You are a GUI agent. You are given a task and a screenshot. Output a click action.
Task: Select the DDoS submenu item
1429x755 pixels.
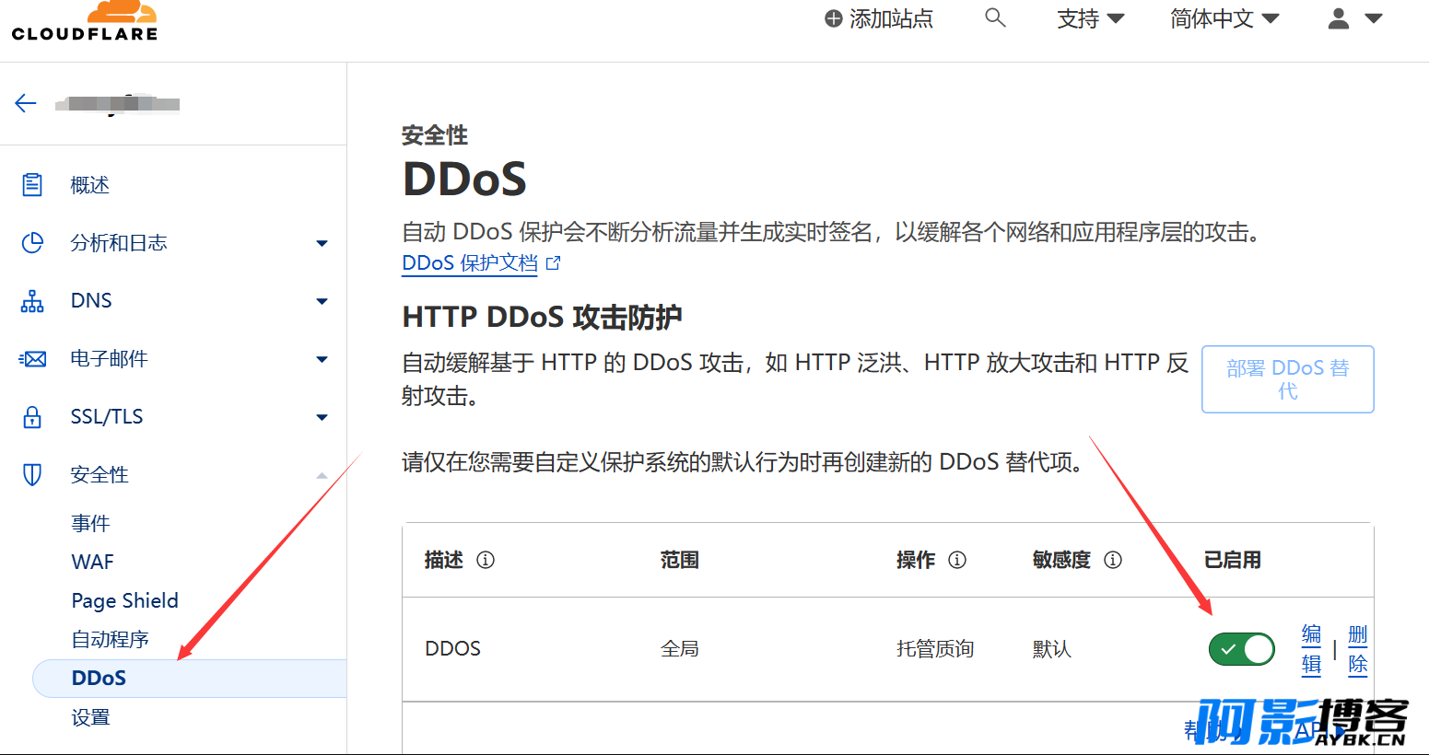click(189, 678)
